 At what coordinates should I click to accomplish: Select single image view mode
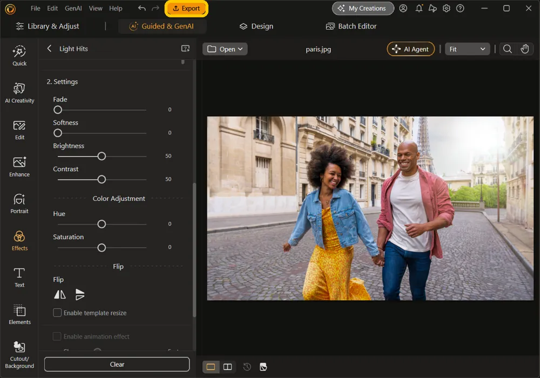click(x=211, y=367)
